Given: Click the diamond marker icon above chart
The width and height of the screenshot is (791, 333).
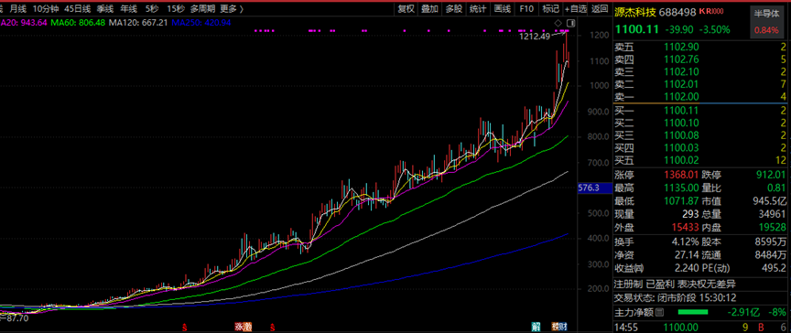Looking at the screenshot, I should click(x=558, y=23).
